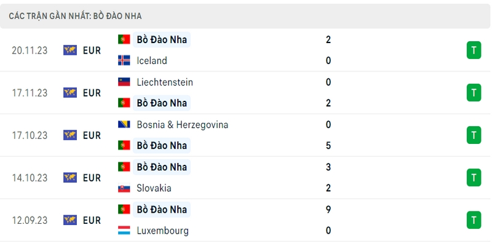Open the Liechtenstein team link
This screenshot has height=246, width=492.
[x=165, y=82]
